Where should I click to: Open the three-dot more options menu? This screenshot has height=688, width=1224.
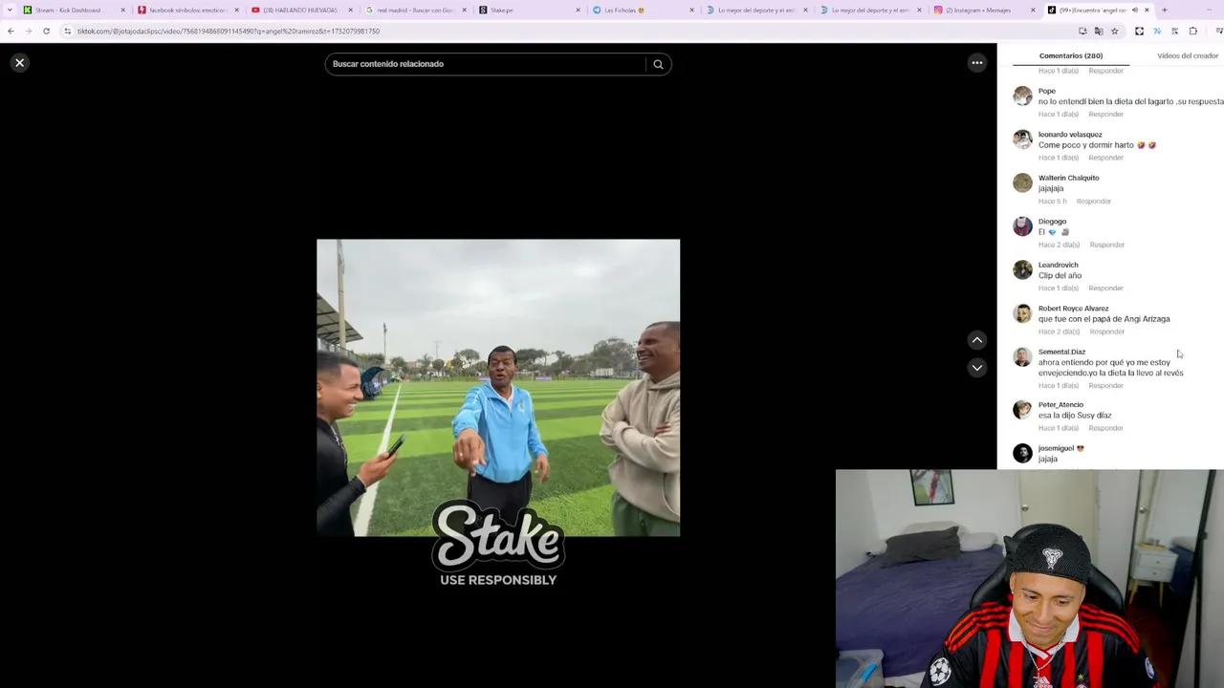[977, 63]
